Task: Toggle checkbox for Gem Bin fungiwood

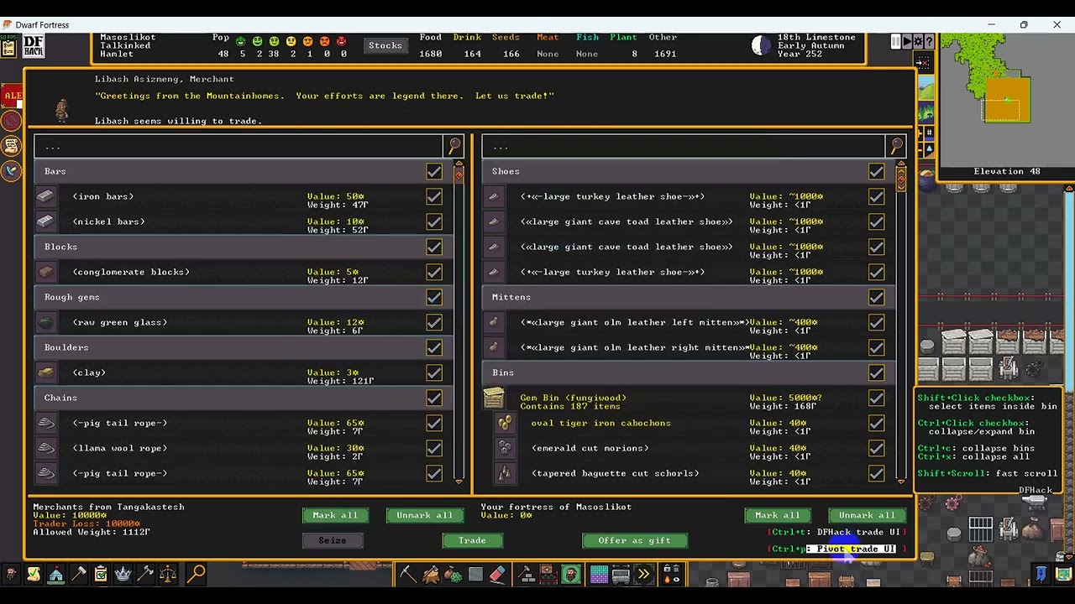Action: (x=877, y=398)
